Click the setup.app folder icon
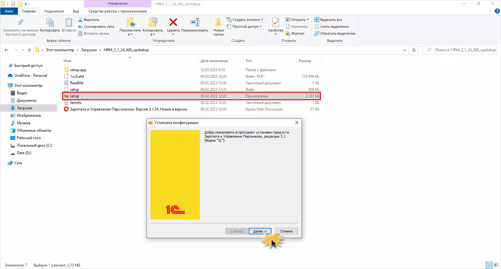The height and width of the screenshot is (269, 501). [x=66, y=70]
